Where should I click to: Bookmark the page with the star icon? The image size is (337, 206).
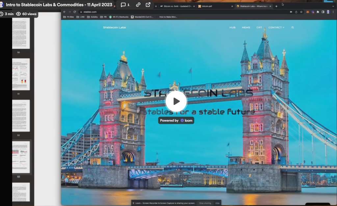tap(301, 12)
